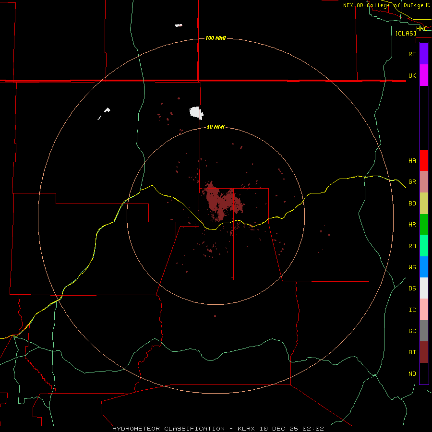Click the BI dark red legend swatch
The height and width of the screenshot is (432, 432).
[x=424, y=352]
